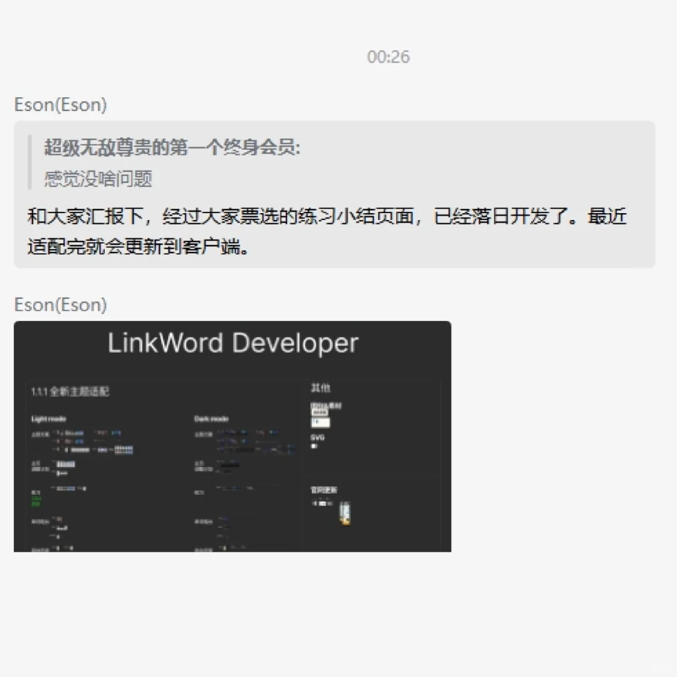Screen dimensions: 677x677
Task: Click the 官网更新 section header
Action: (x=323, y=489)
